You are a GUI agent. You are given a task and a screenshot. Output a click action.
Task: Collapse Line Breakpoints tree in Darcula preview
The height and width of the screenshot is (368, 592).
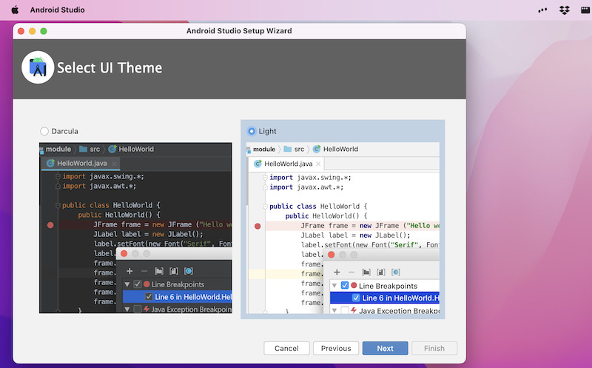(127, 284)
